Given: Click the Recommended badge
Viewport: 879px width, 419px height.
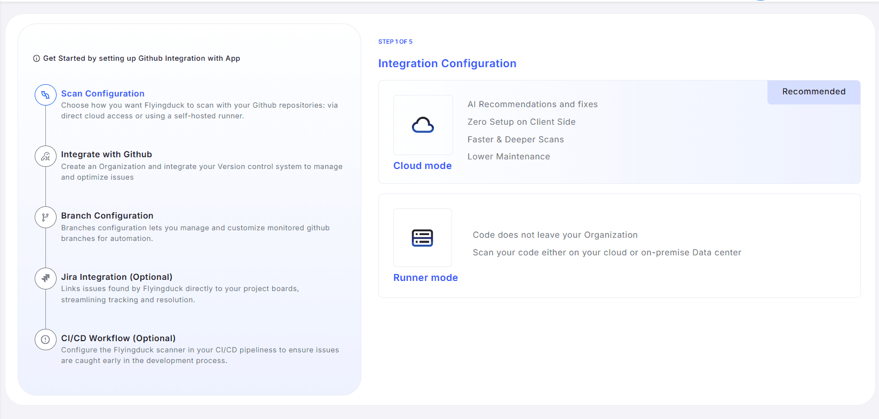Looking at the screenshot, I should 813,92.
